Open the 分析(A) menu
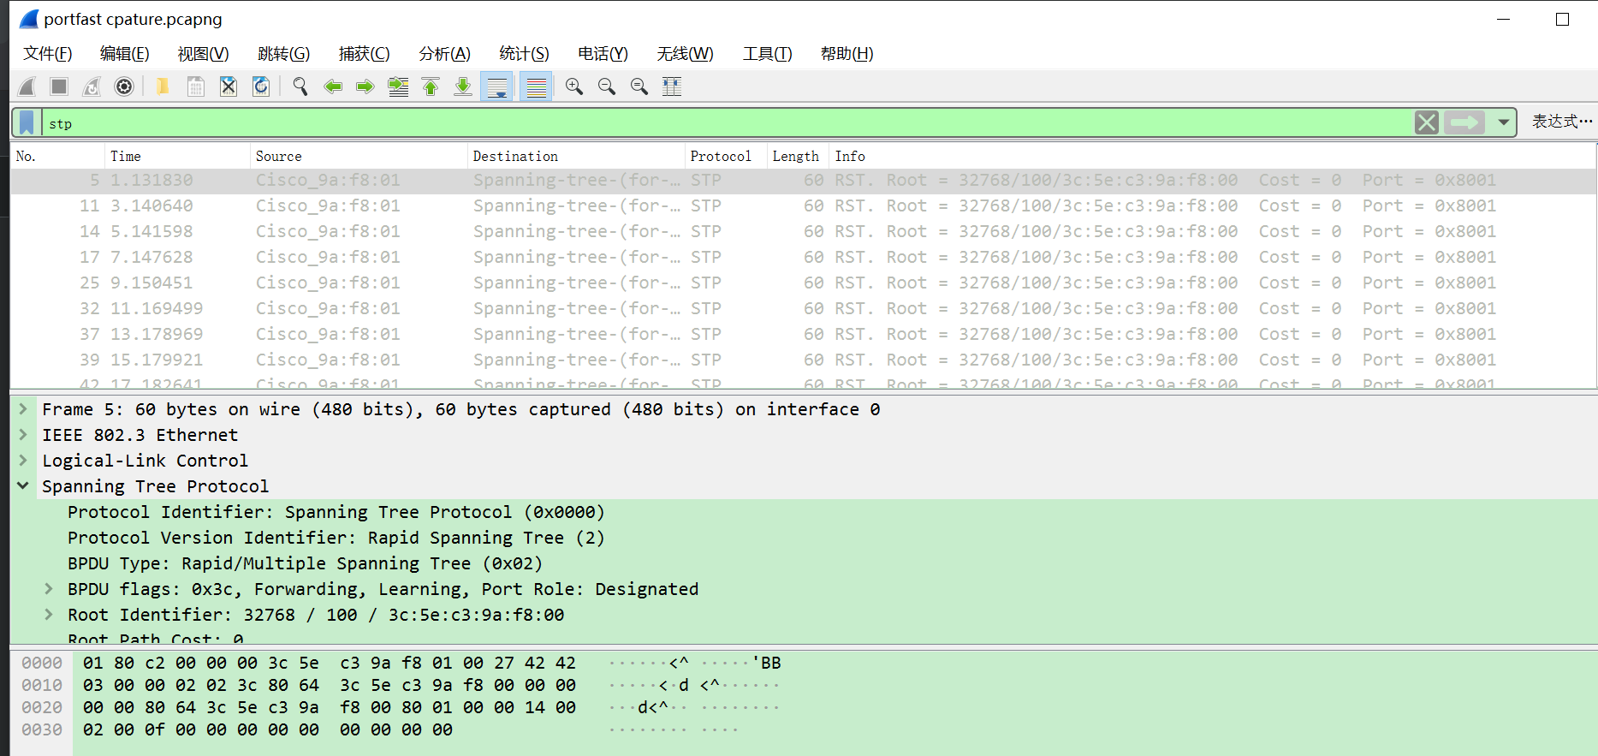 (x=445, y=54)
